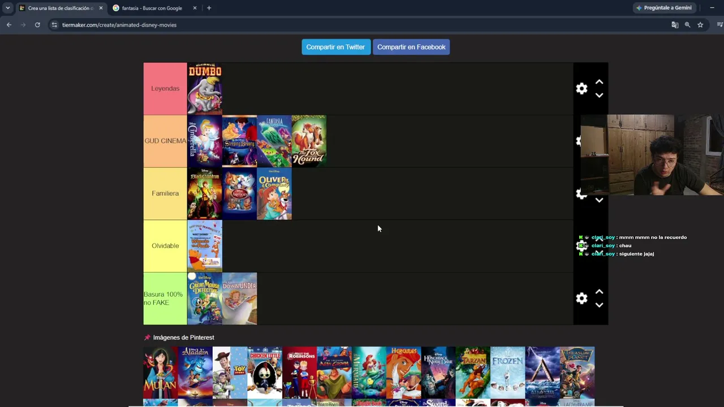Reload the tiermaker page
724x407 pixels.
[x=37, y=25]
